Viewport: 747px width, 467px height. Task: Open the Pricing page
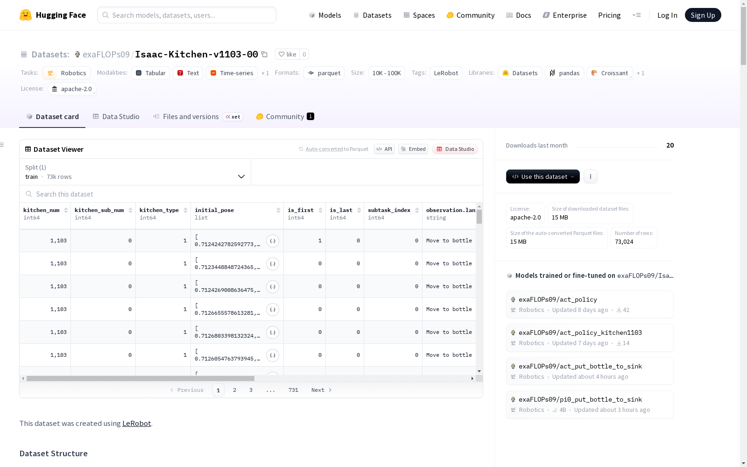click(x=609, y=15)
